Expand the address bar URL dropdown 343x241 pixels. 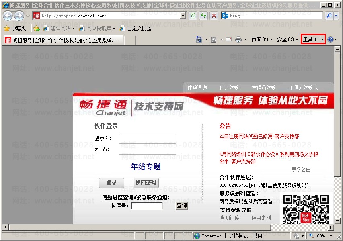pos(183,16)
